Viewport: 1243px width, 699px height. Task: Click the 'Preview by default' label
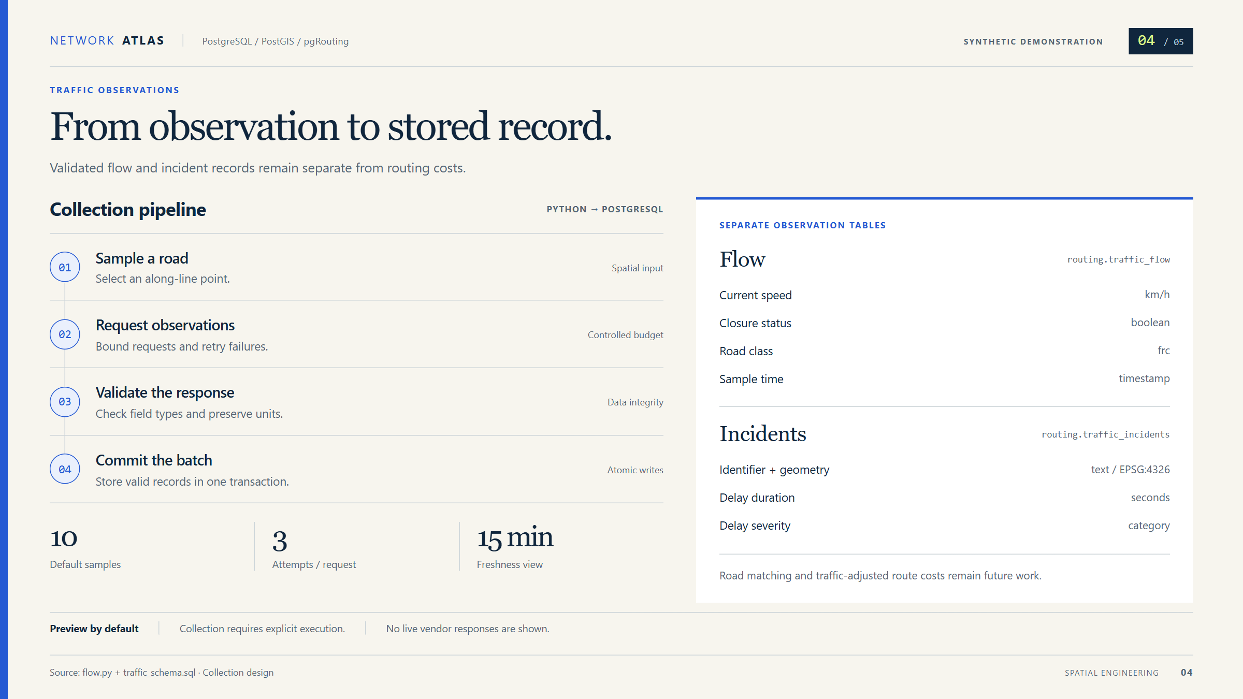coord(94,629)
